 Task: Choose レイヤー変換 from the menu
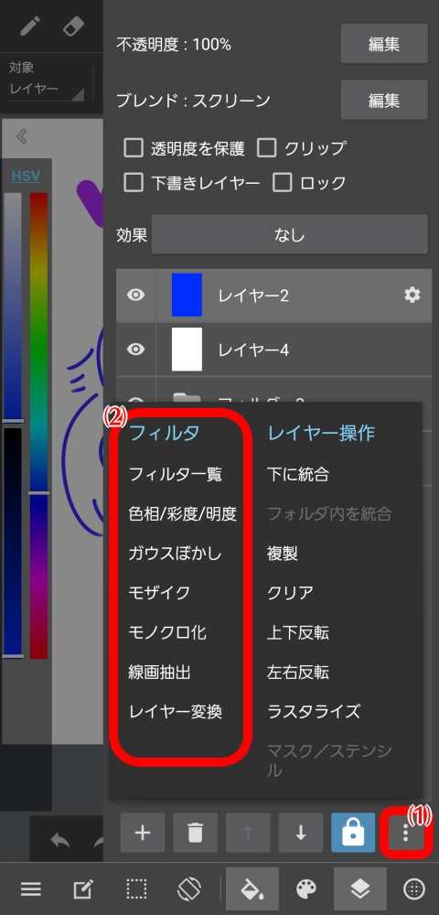(175, 712)
